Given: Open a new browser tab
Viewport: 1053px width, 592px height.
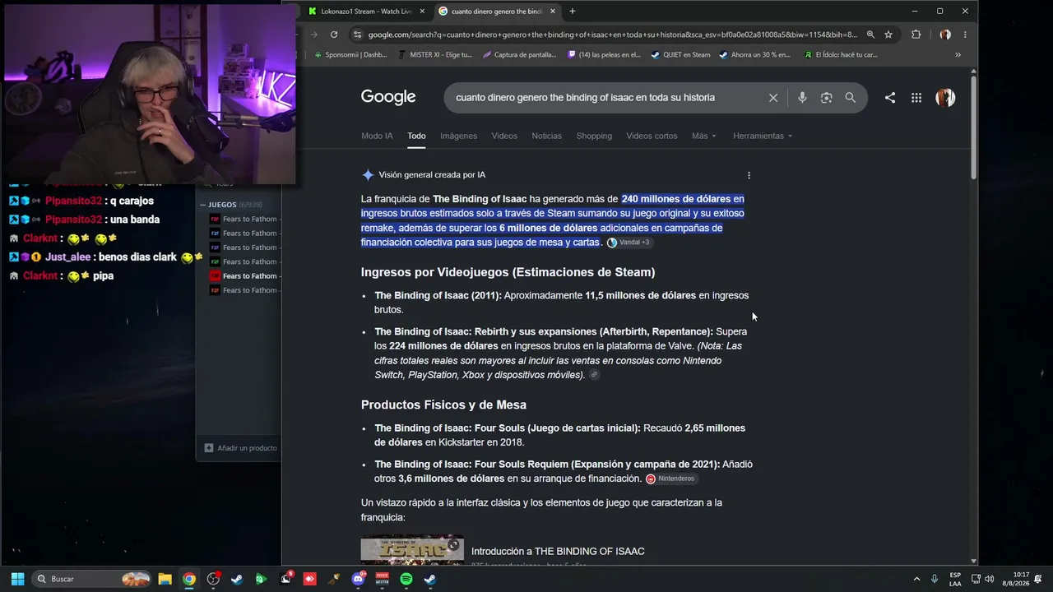Looking at the screenshot, I should [x=573, y=12].
